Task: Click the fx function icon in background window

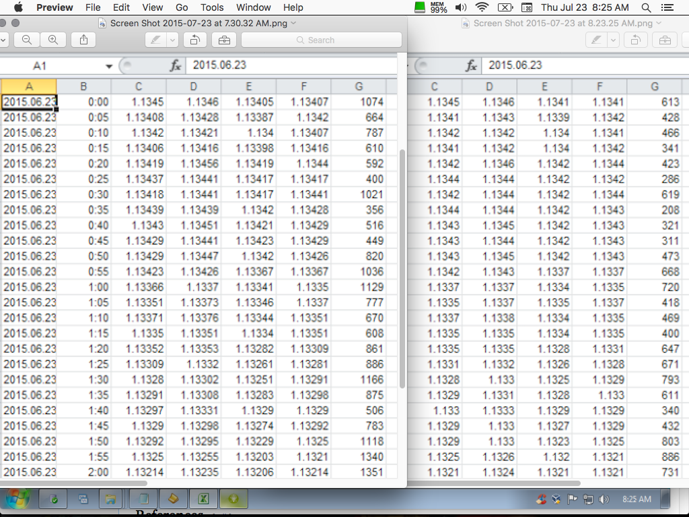Action: pos(471,66)
